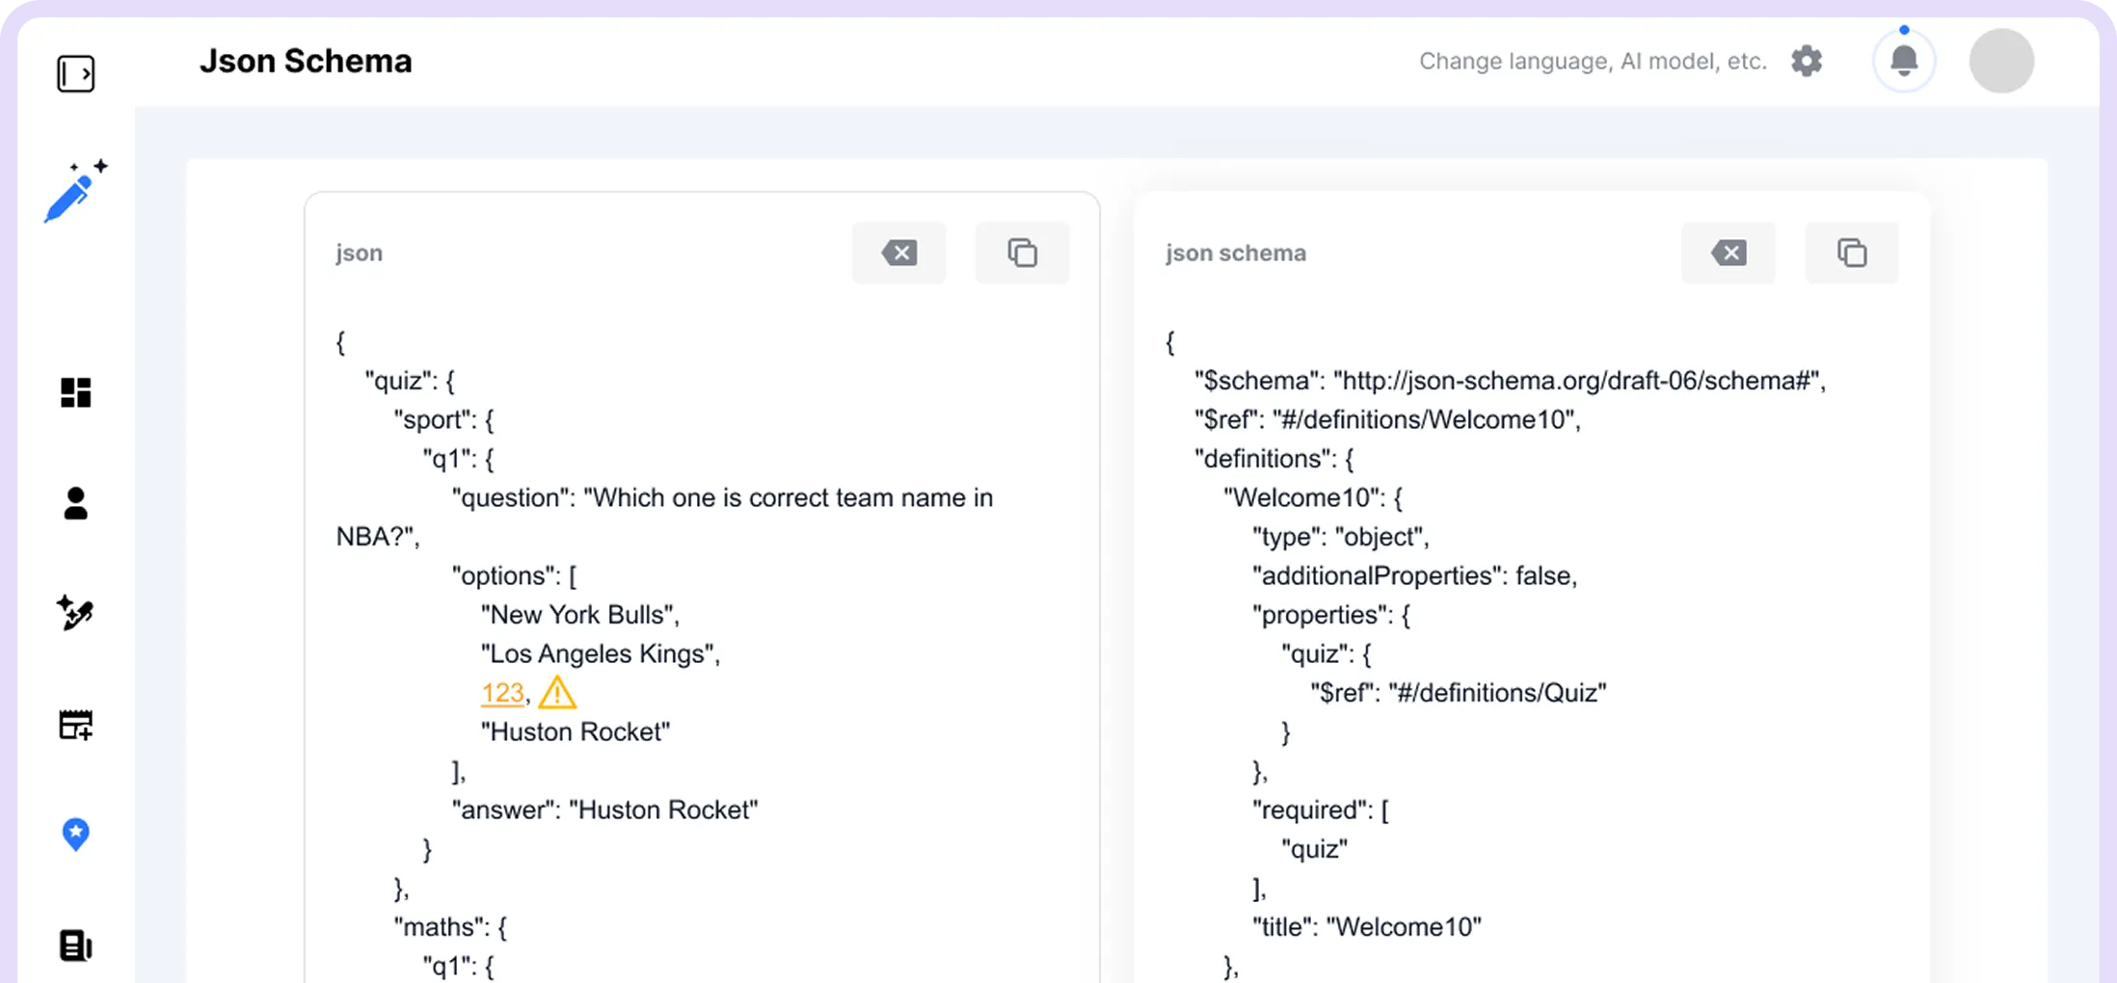The image size is (2117, 983).
Task: Copy the json schema output
Action: (1851, 252)
